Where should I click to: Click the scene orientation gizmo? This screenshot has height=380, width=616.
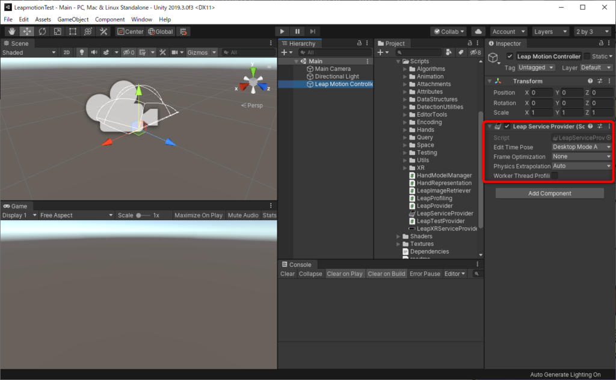click(253, 82)
